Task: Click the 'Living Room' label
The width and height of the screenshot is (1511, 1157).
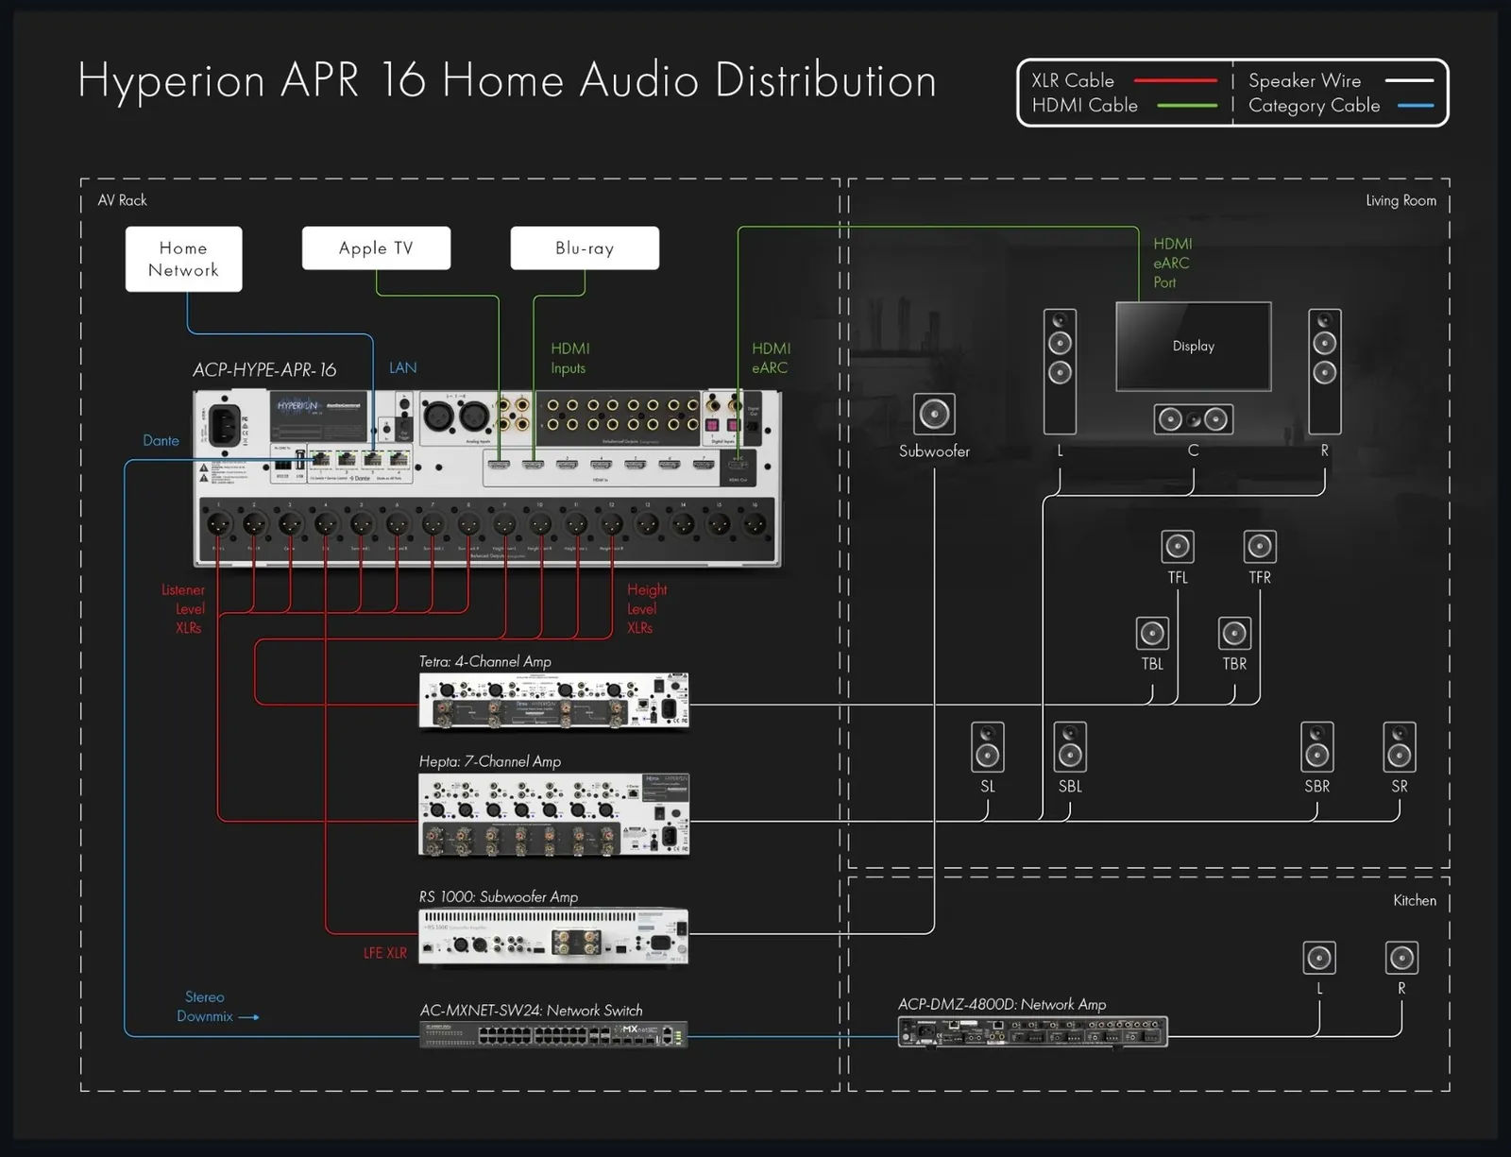Action: (1401, 200)
